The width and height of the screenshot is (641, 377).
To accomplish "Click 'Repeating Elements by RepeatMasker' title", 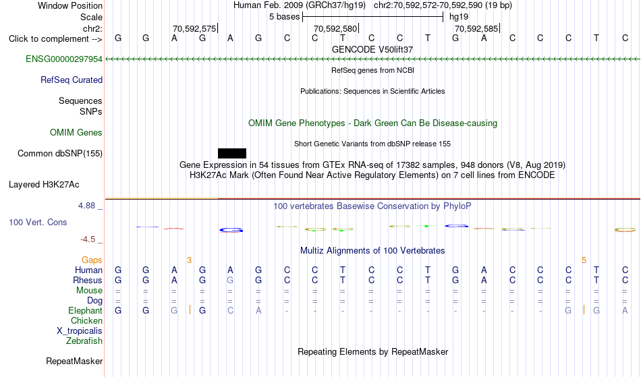I will pyautogui.click(x=372, y=351).
